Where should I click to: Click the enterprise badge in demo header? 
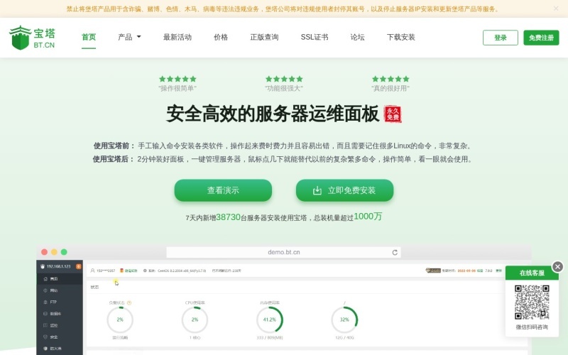tap(433, 271)
